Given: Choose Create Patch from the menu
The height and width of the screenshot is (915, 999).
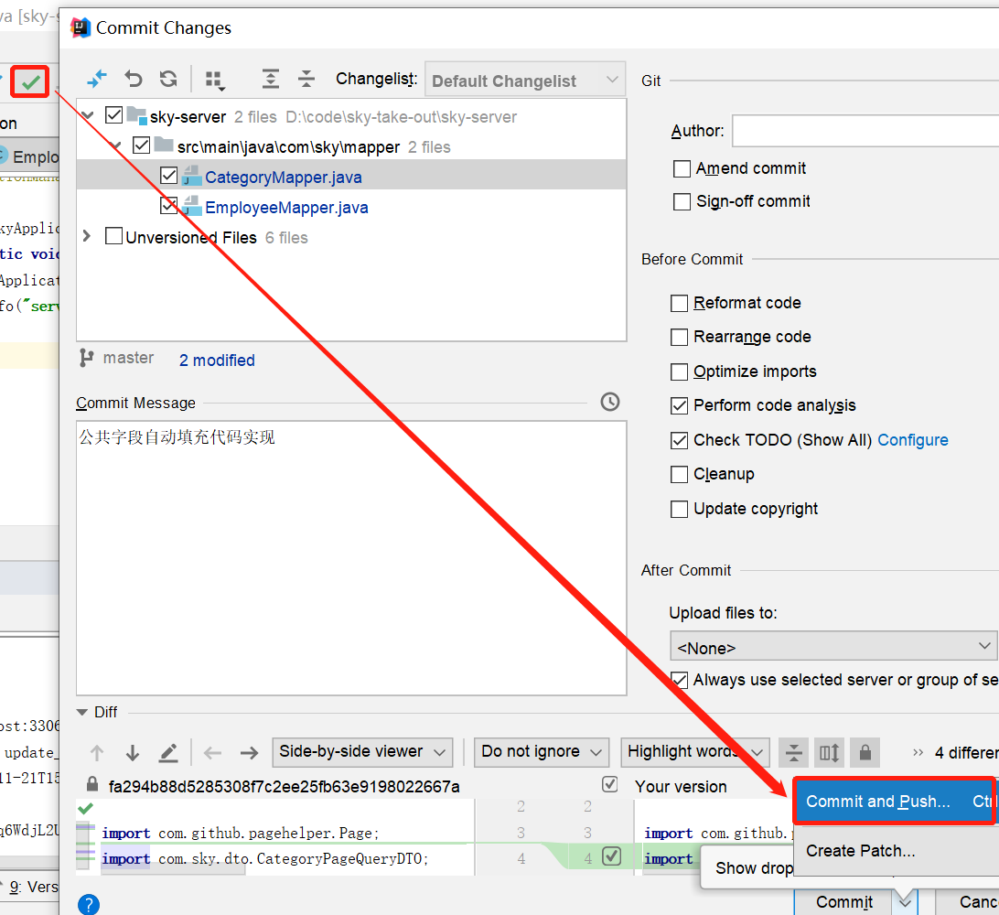Looking at the screenshot, I should coord(861,851).
